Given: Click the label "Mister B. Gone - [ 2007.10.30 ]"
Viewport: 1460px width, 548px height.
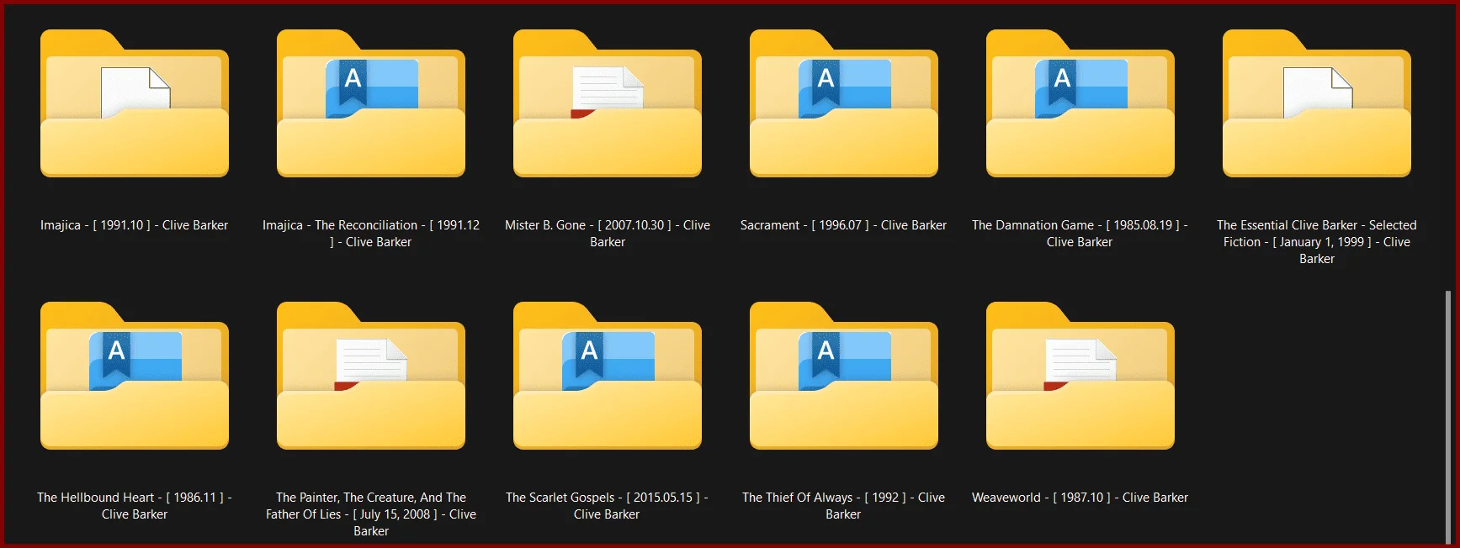Looking at the screenshot, I should [588, 225].
